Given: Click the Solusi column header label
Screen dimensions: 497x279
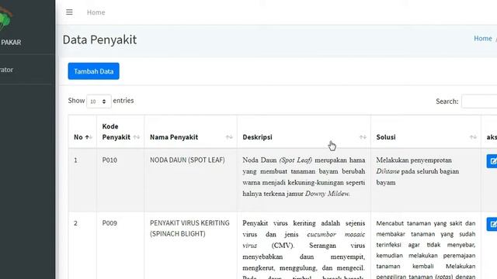Looking at the screenshot, I should click(386, 137).
